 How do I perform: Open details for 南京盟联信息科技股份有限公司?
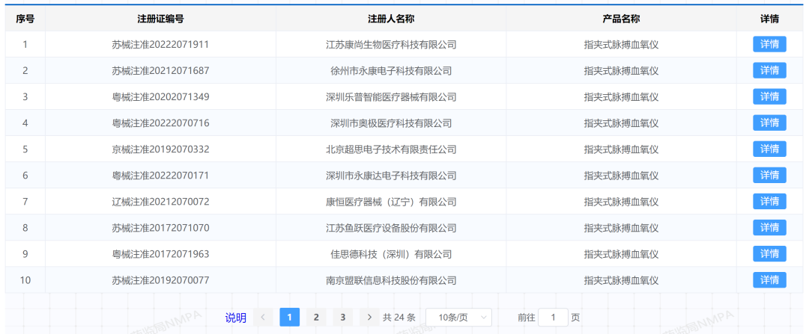coord(769,280)
